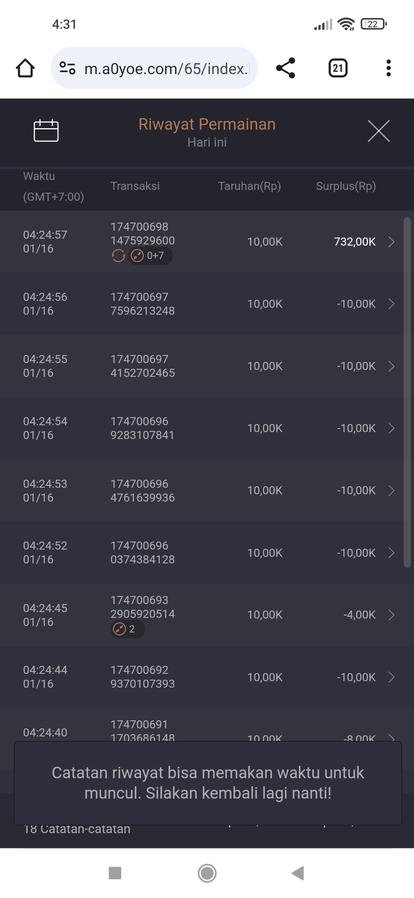
Task: Open the browser tab switcher showing 21
Action: (x=338, y=68)
